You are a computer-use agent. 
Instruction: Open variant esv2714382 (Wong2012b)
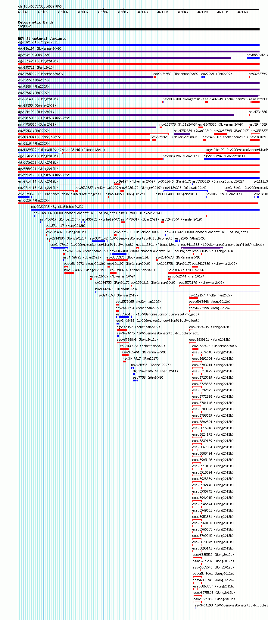tap(38, 99)
